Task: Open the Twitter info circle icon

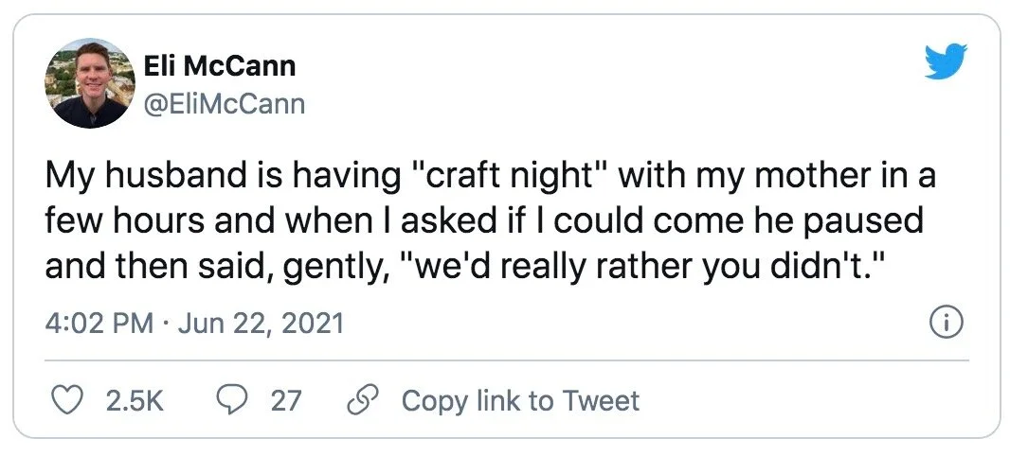Action: [x=947, y=324]
